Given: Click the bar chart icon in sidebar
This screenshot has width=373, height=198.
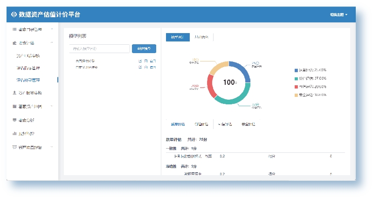Looking at the screenshot, I should point(14,133).
